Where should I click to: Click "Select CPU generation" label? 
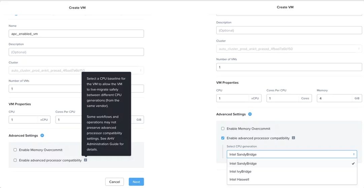pos(242,146)
